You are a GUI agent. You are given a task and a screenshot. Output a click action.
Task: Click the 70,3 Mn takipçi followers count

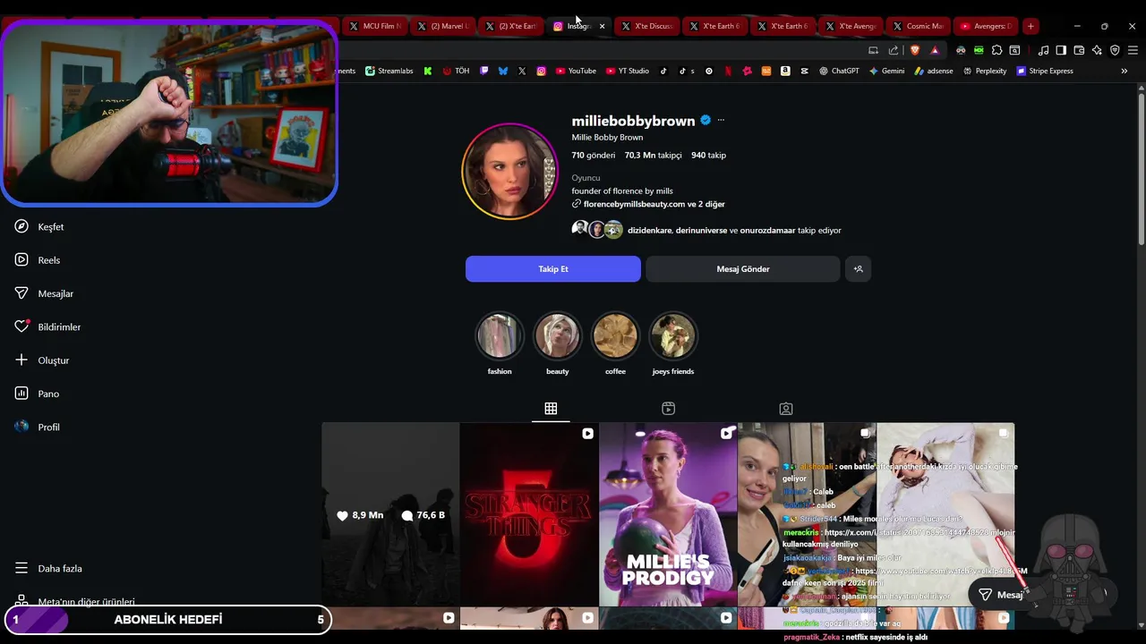pos(653,156)
